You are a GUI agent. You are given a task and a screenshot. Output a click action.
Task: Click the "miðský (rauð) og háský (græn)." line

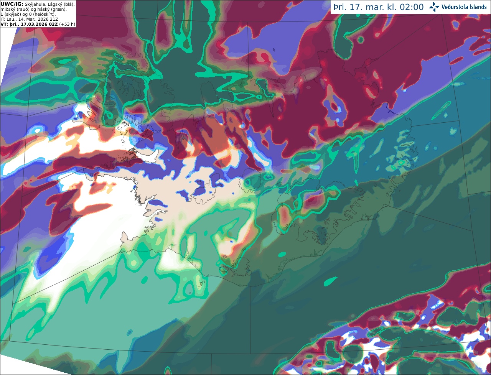tap(33, 9)
